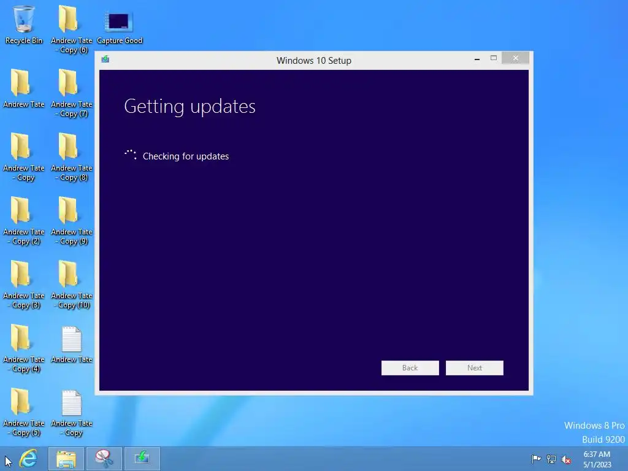Viewport: 628px width, 471px height.
Task: Select the Andrew Tate - Copy (2) folder
Action: (x=24, y=221)
